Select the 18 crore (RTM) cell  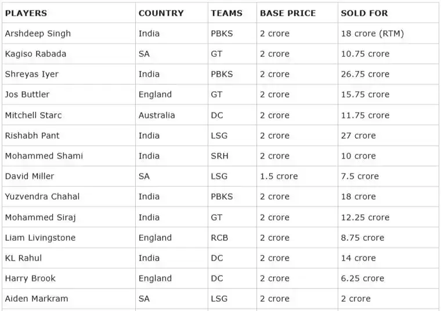[372, 34]
